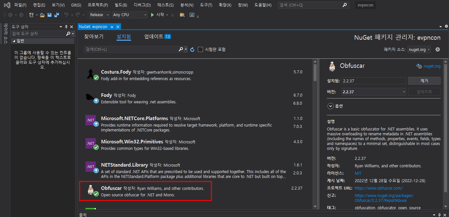Image resolution: width=449 pixels, height=217 pixels.
Task: Click the package list vertical scrollbar
Action: pyautogui.click(x=315, y=72)
